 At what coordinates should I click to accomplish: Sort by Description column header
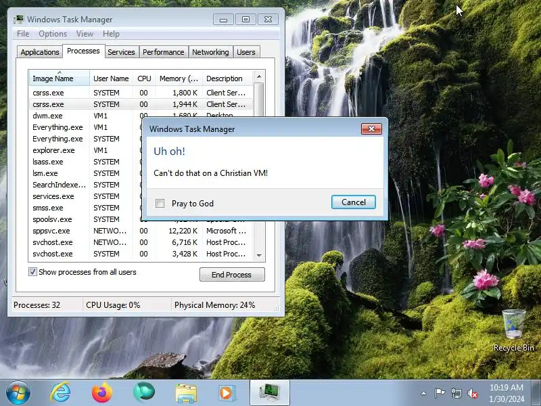pyautogui.click(x=228, y=78)
